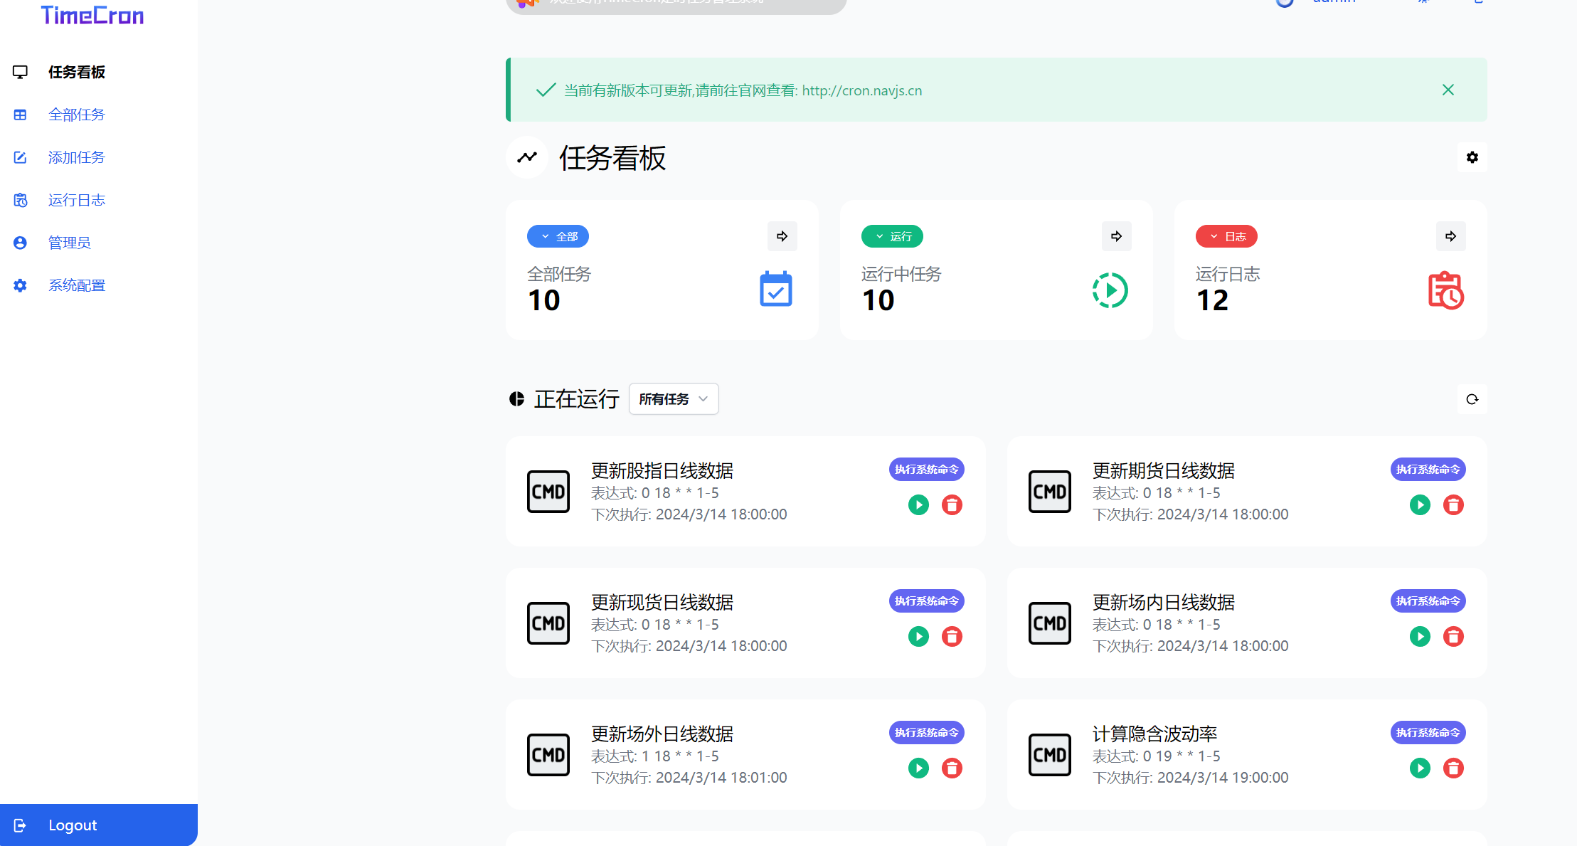
Task: Click the TimeCron logo
Action: pos(92,15)
